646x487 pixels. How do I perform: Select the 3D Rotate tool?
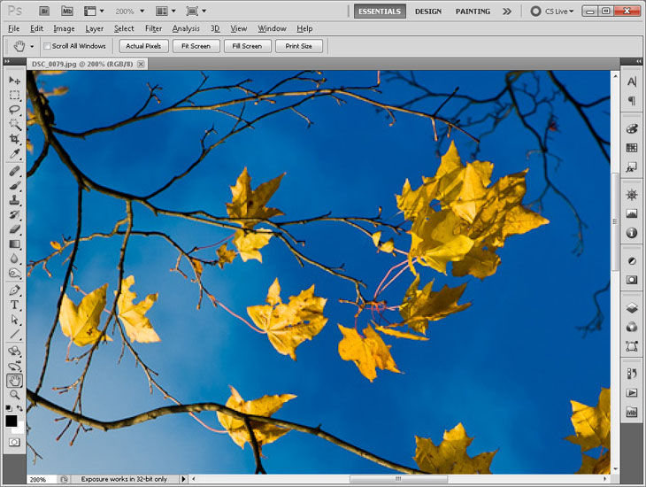[14, 351]
